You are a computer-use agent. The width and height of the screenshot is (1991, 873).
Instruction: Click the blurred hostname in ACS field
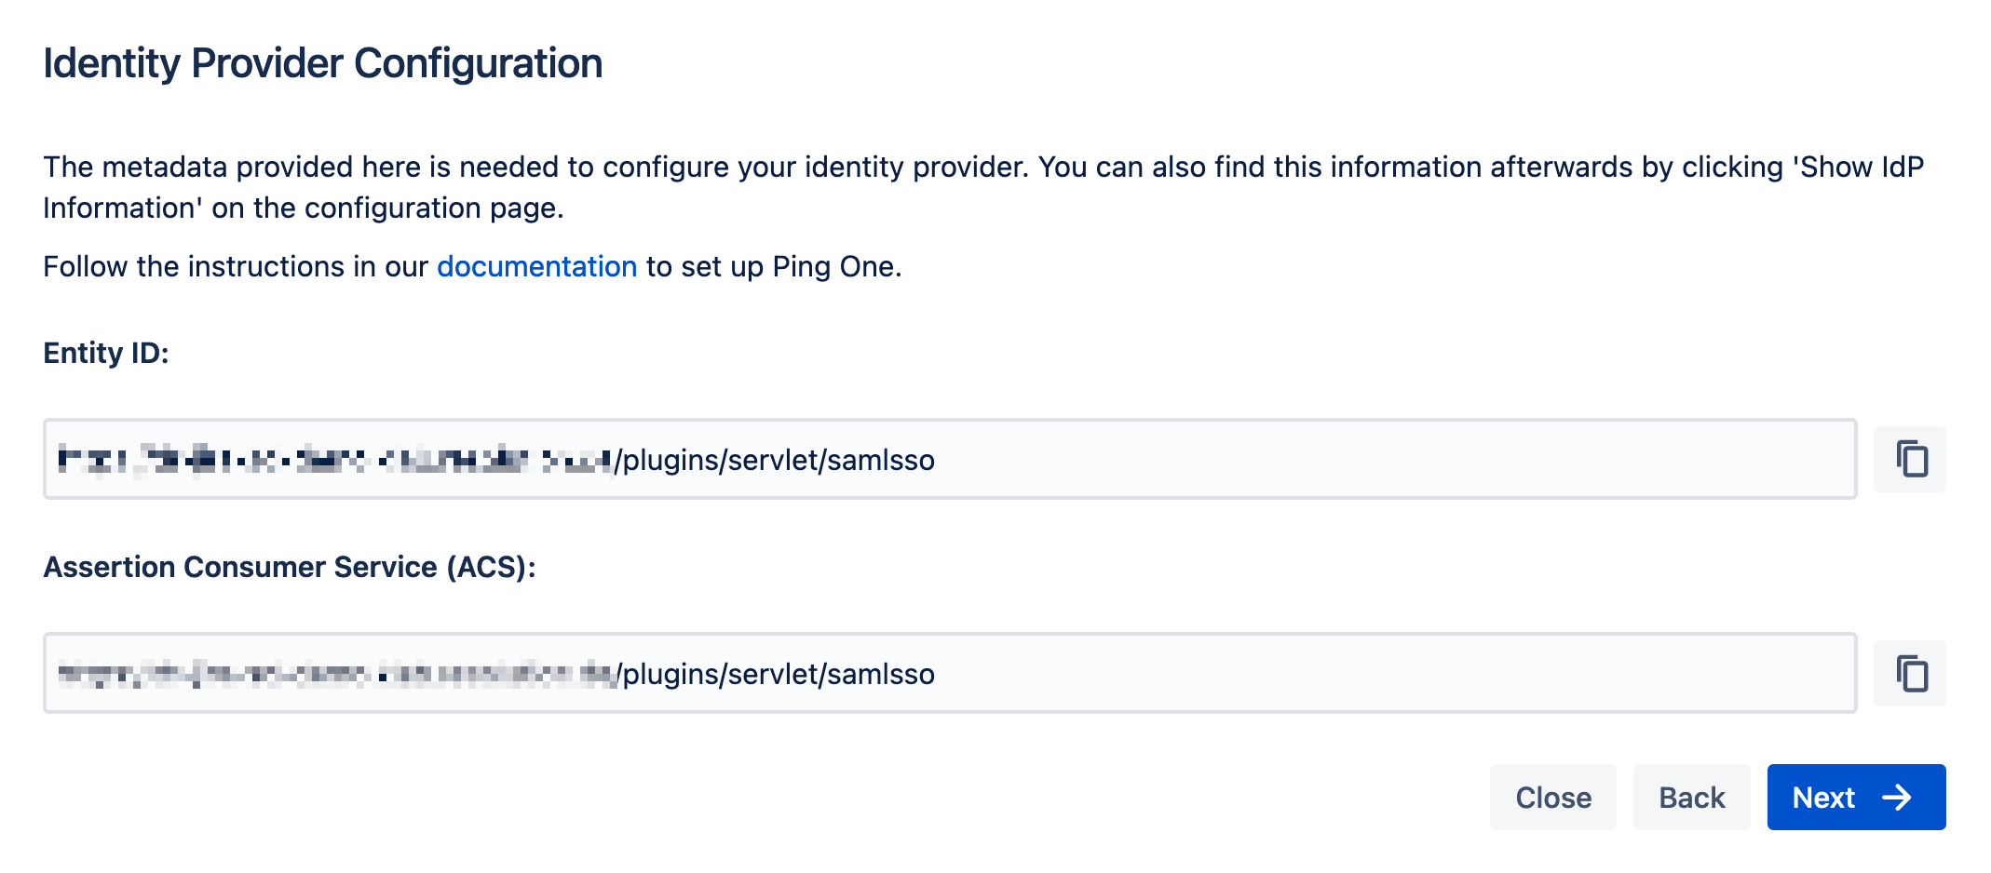pos(336,674)
